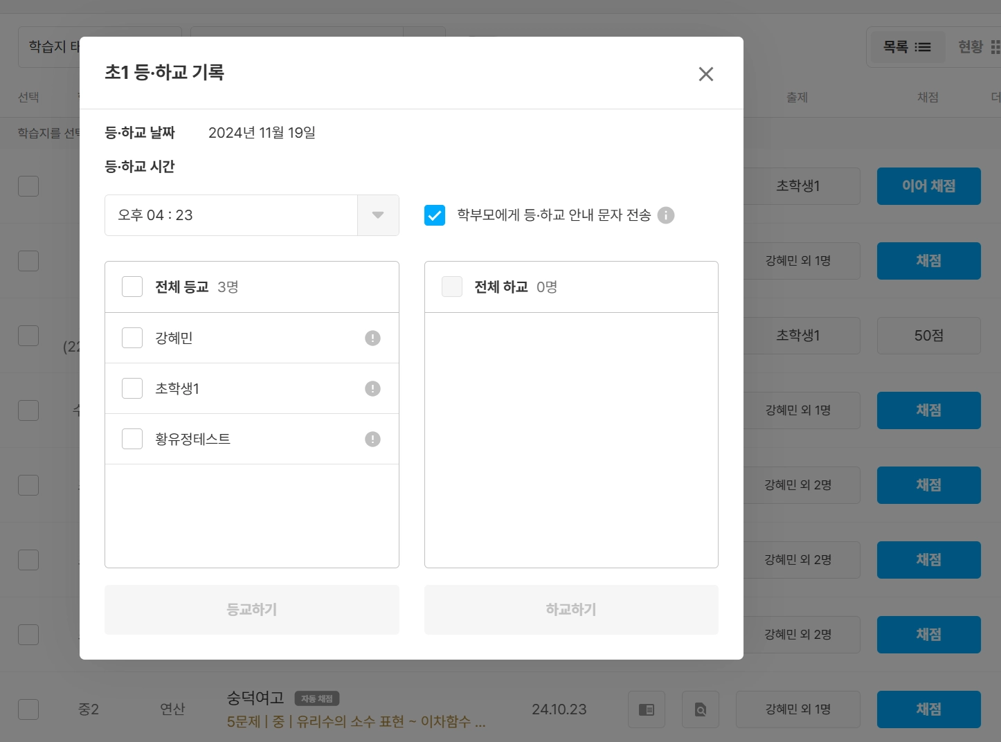Click the info icon beside 학부모 문자 전송
The width and height of the screenshot is (1001, 742).
[666, 215]
